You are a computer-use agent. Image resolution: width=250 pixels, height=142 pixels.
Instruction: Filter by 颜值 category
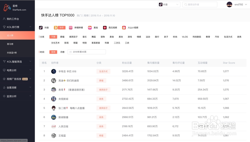tap(62, 37)
